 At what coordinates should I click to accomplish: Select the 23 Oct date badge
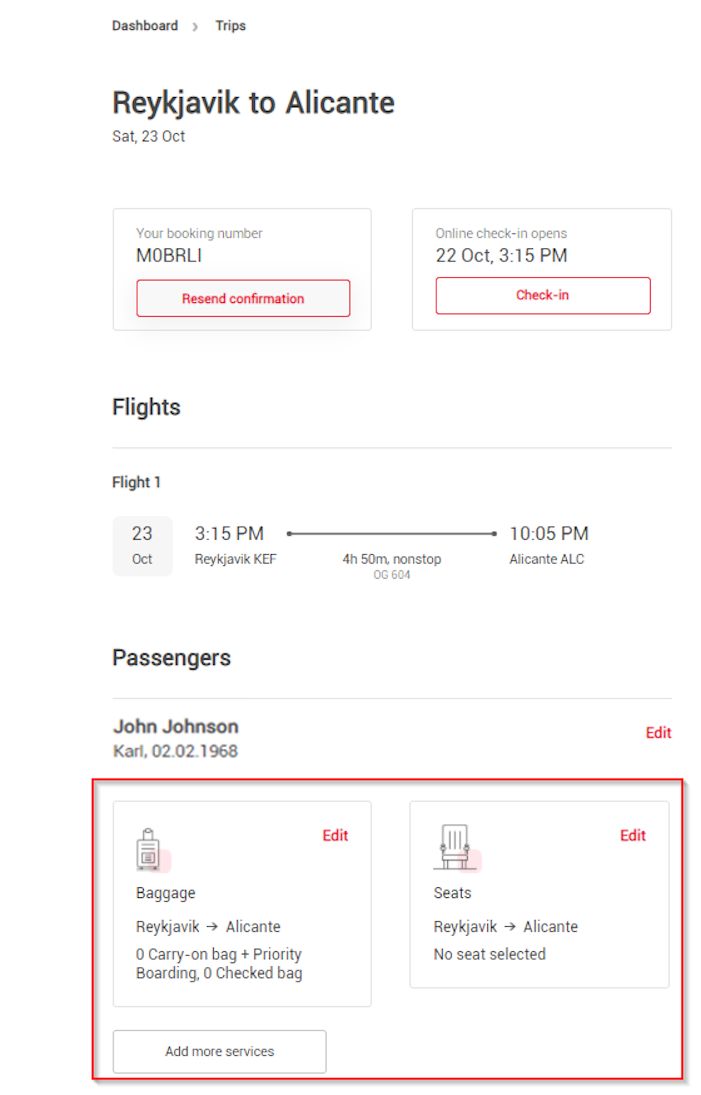click(x=142, y=545)
